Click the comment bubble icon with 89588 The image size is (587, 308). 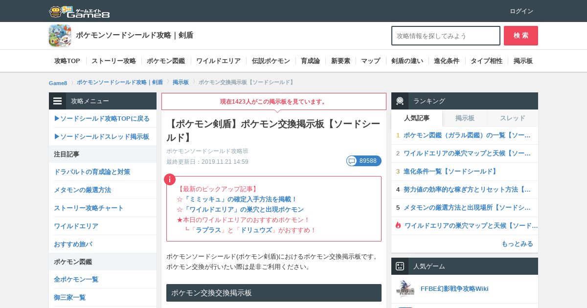pyautogui.click(x=352, y=161)
